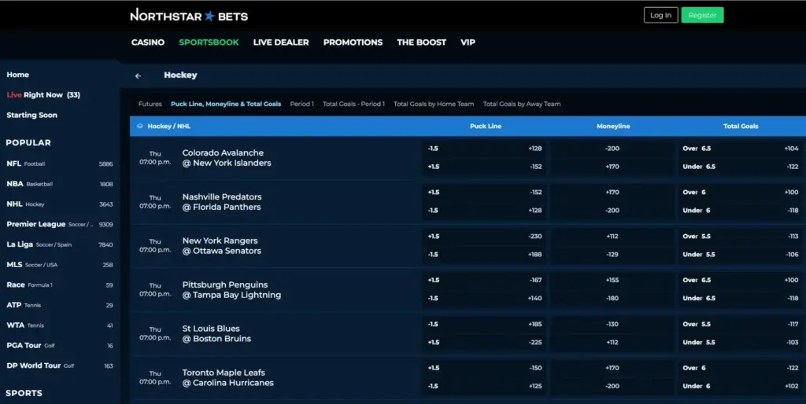Click the green Register button

click(x=702, y=15)
